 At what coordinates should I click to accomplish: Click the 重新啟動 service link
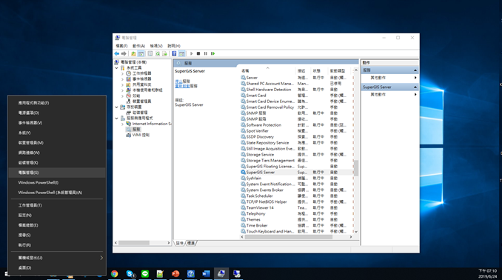pos(182,86)
